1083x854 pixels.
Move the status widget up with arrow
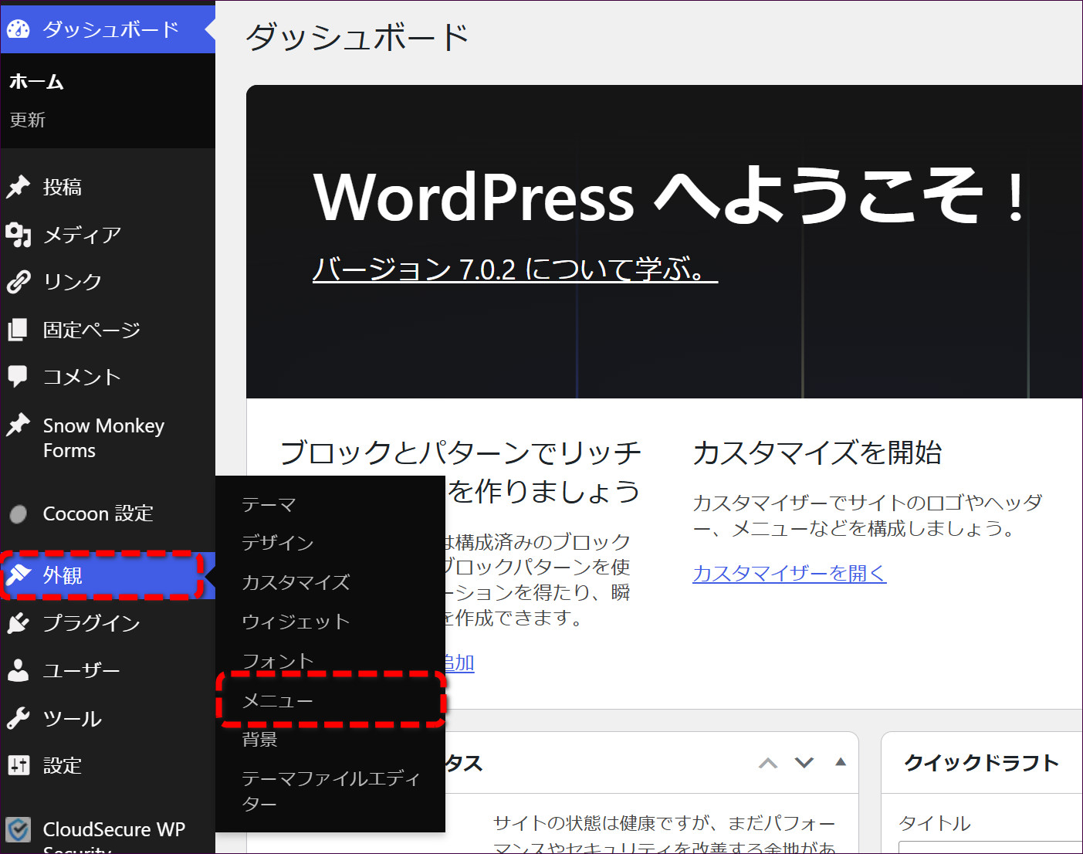click(768, 763)
